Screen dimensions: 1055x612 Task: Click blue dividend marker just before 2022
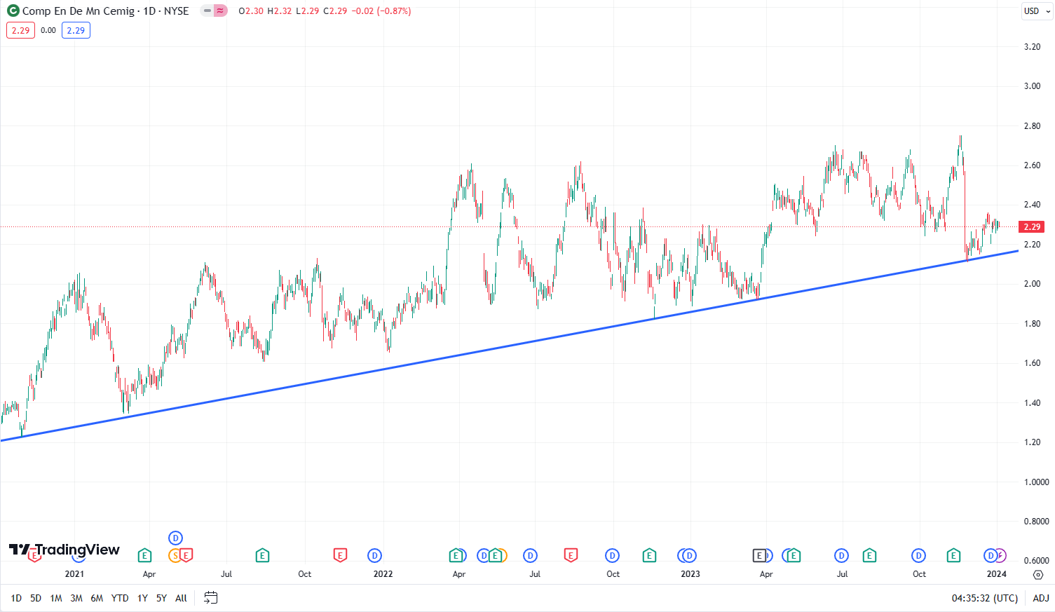pyautogui.click(x=375, y=556)
